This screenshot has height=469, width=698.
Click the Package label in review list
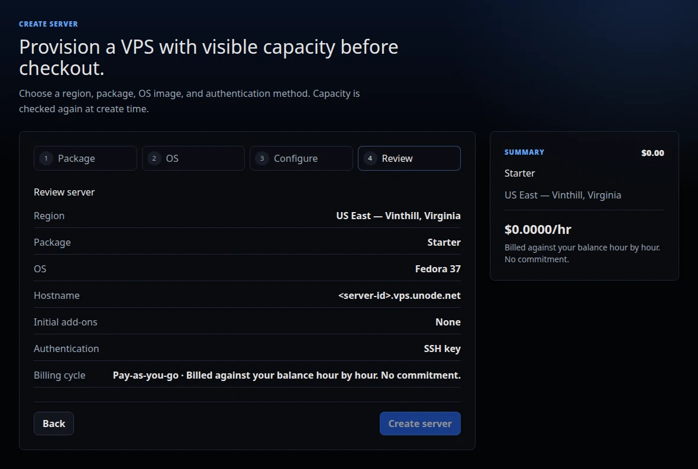coord(52,242)
